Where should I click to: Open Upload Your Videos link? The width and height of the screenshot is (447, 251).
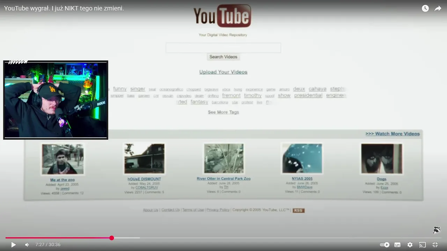pos(223,72)
